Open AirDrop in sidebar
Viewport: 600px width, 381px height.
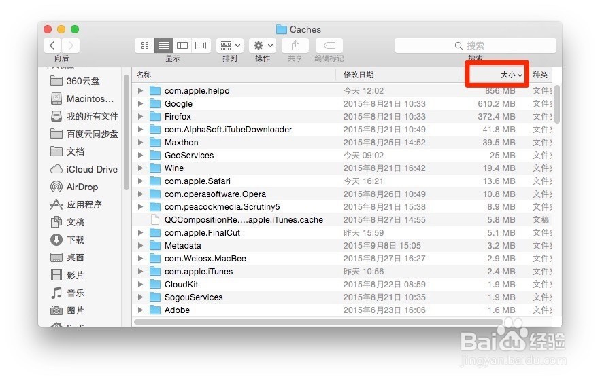coord(75,187)
